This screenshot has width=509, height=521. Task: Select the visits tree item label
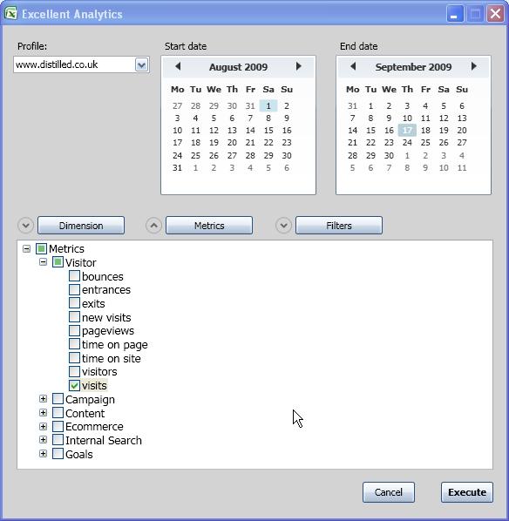(94, 385)
